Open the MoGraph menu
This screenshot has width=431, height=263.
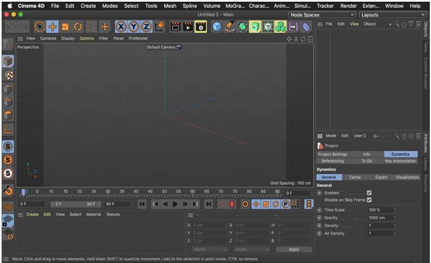pyautogui.click(x=235, y=5)
